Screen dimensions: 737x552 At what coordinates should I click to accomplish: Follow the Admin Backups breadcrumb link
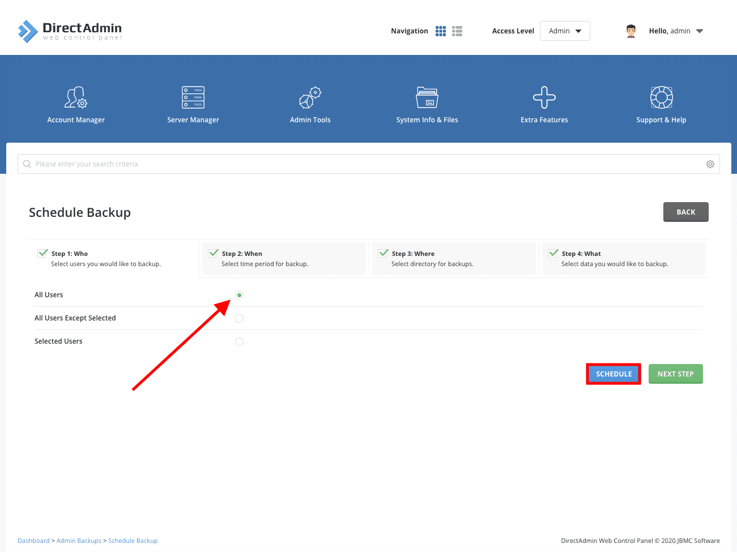[79, 541]
